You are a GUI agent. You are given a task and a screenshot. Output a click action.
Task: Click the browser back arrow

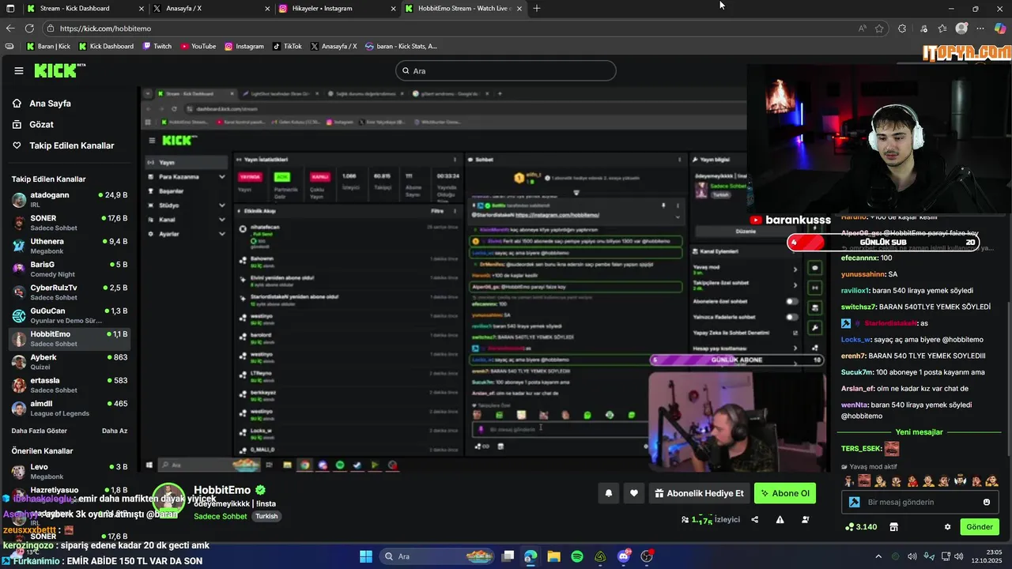coord(10,28)
